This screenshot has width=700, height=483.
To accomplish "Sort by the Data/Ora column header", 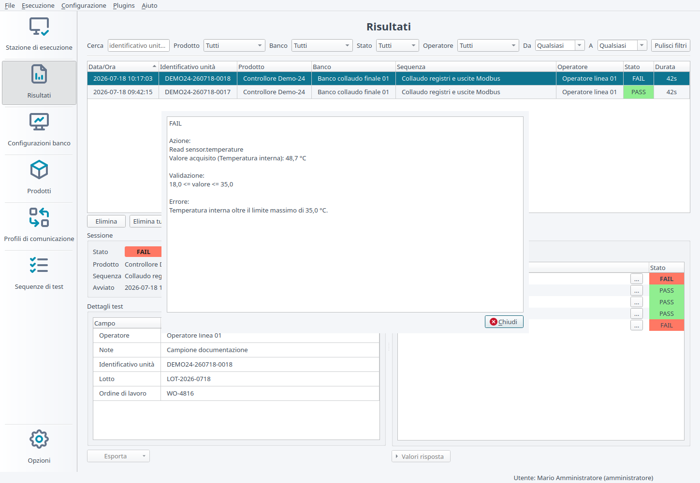I will point(123,67).
